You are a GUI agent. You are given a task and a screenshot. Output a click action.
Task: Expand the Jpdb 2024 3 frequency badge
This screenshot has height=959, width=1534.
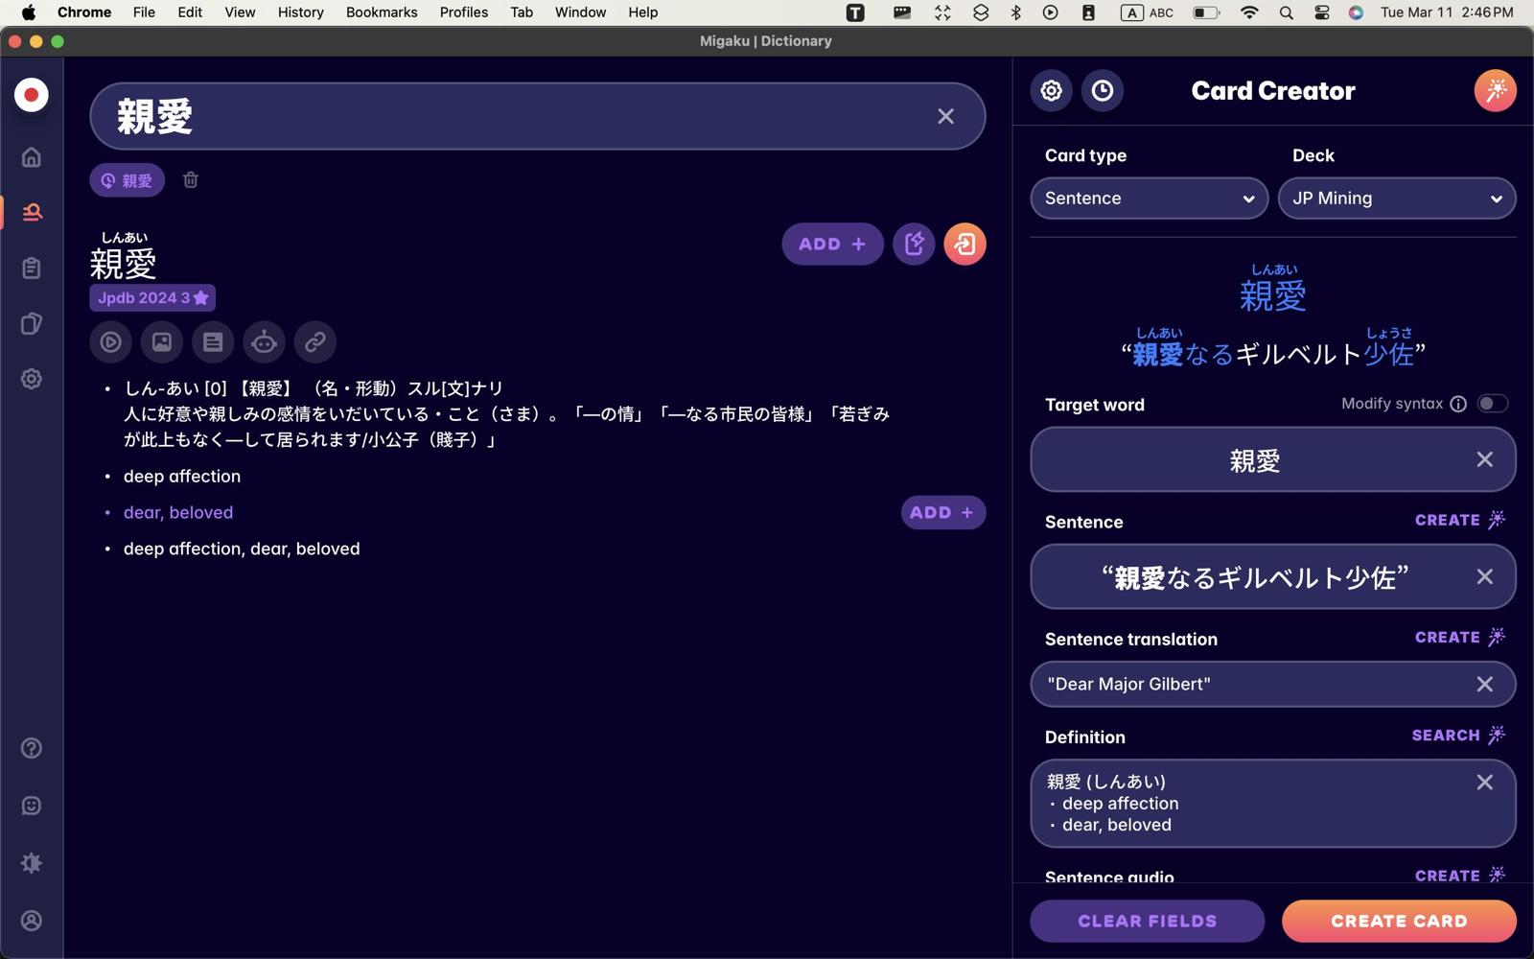click(x=151, y=297)
